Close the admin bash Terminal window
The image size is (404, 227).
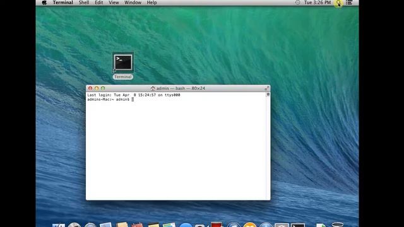(90, 88)
